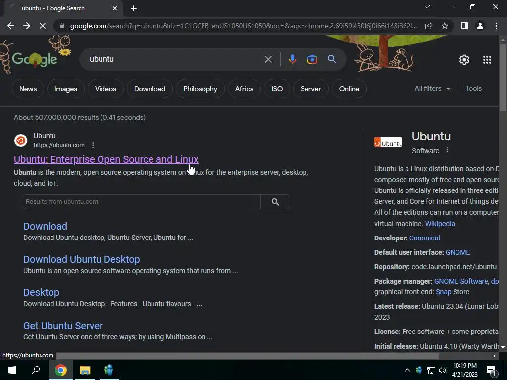Open 'Ubuntu: Enterprise Open Source and Linux'

pyautogui.click(x=106, y=159)
